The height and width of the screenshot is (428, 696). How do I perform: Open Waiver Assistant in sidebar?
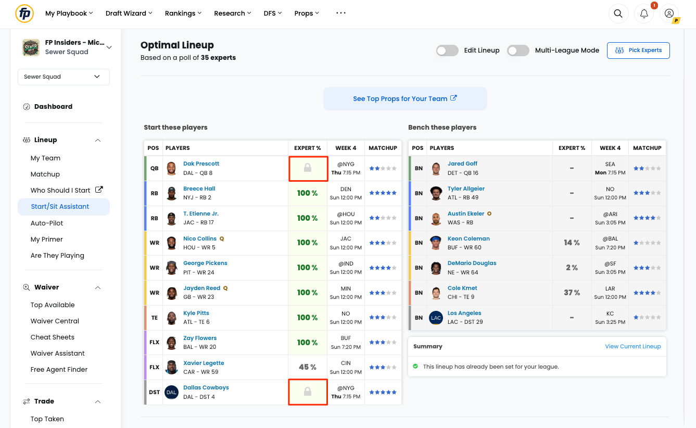[58, 354]
